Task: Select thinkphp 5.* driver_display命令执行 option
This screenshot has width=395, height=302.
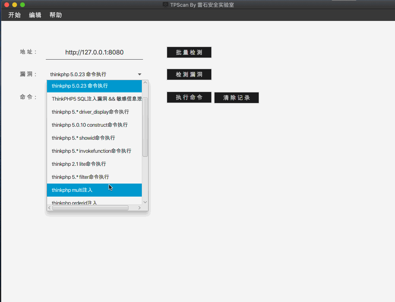Action: [x=94, y=112]
